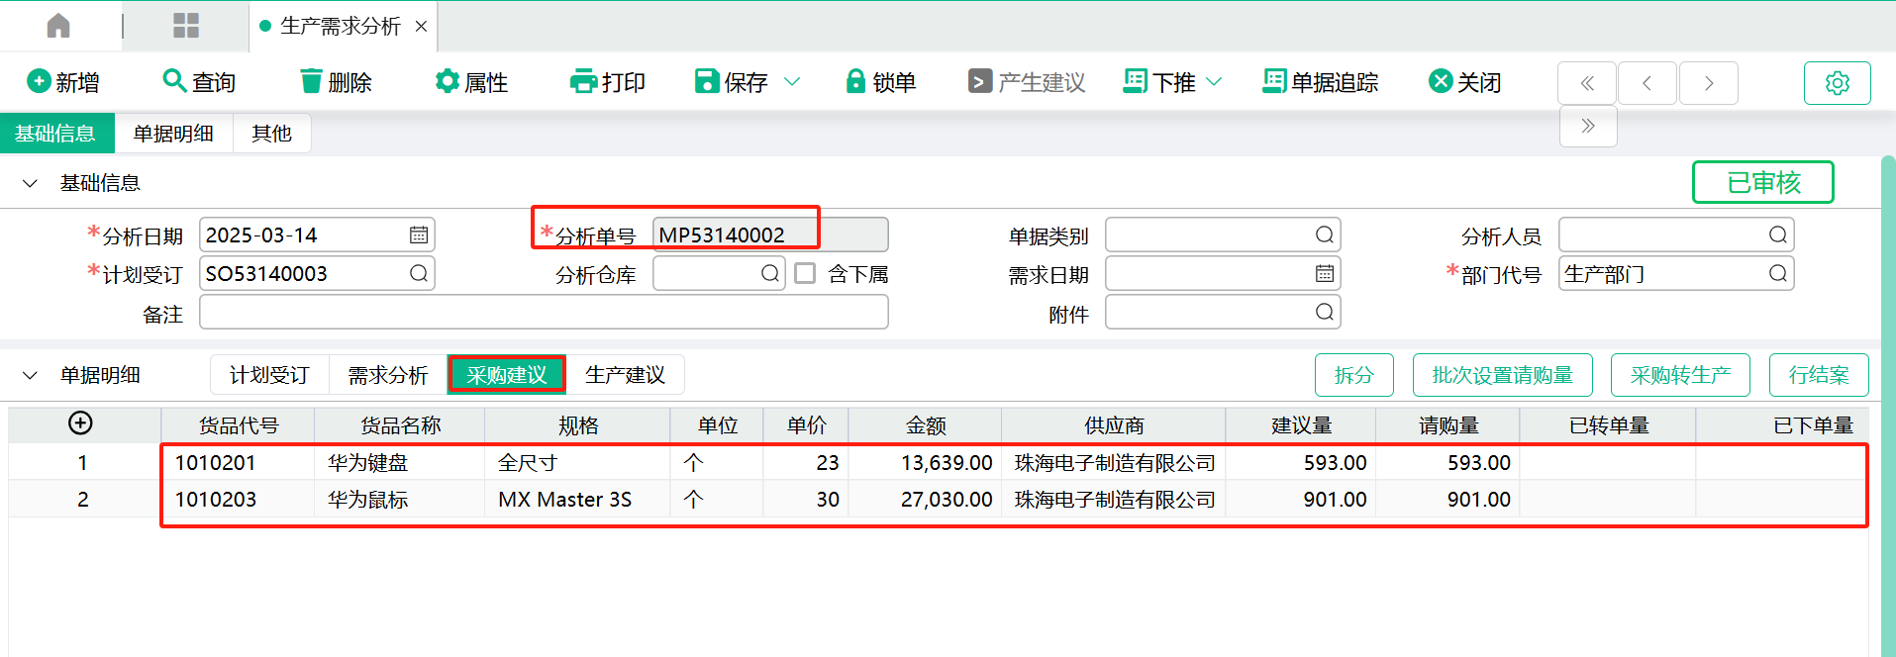
Task: Switch to 基础信息 tab
Action: click(56, 134)
